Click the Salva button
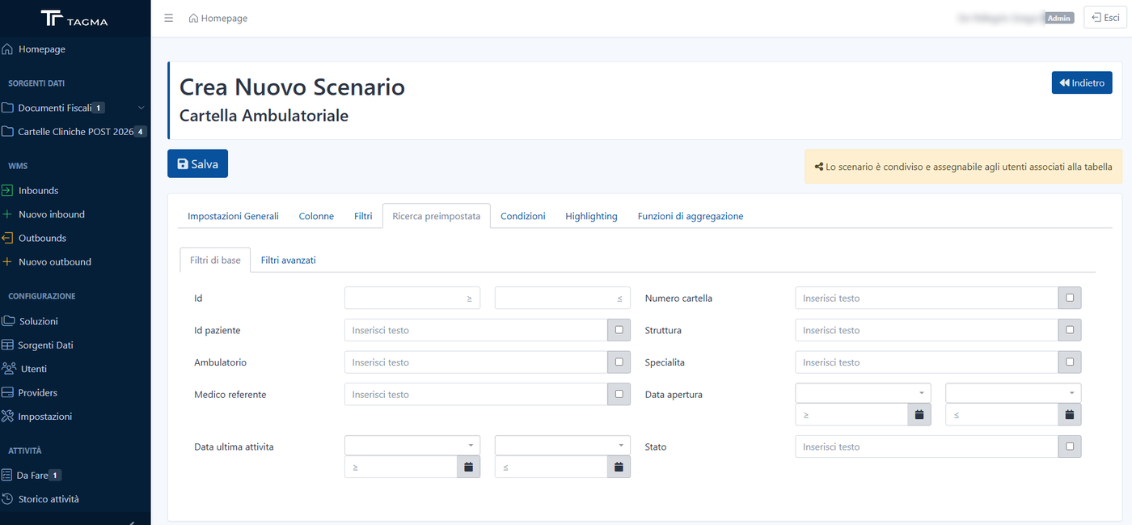 coord(197,163)
